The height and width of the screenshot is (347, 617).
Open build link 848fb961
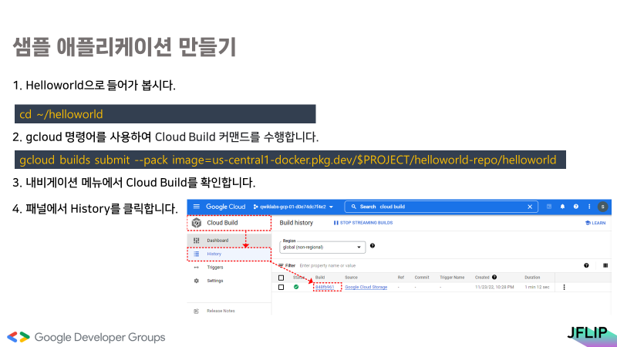coord(325,287)
